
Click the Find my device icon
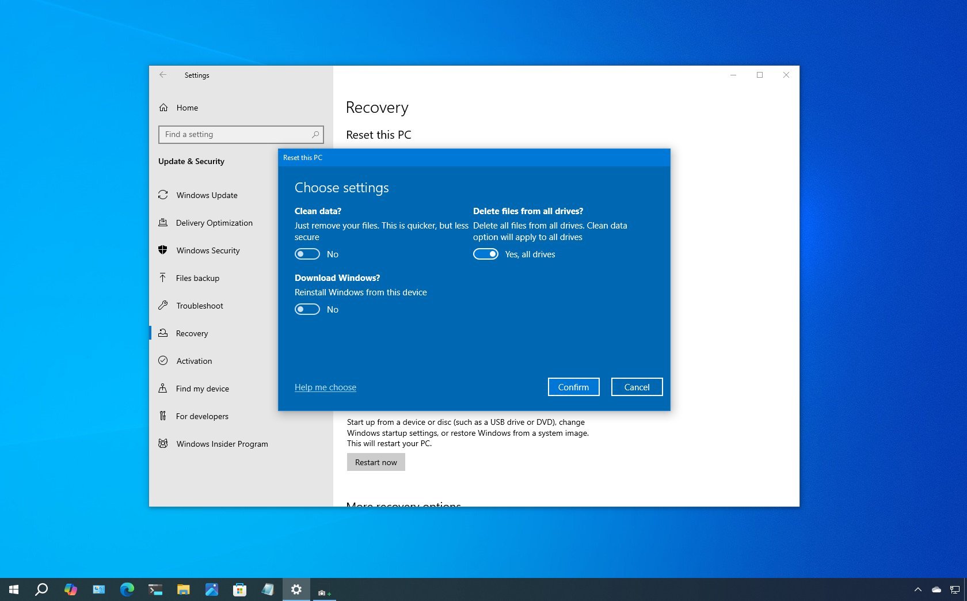(x=163, y=389)
